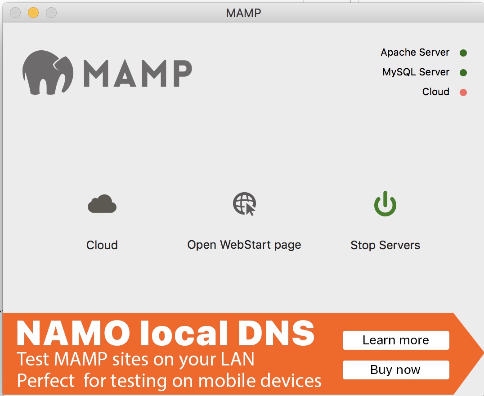
Task: Click the Apache Server status label
Action: click(x=415, y=53)
